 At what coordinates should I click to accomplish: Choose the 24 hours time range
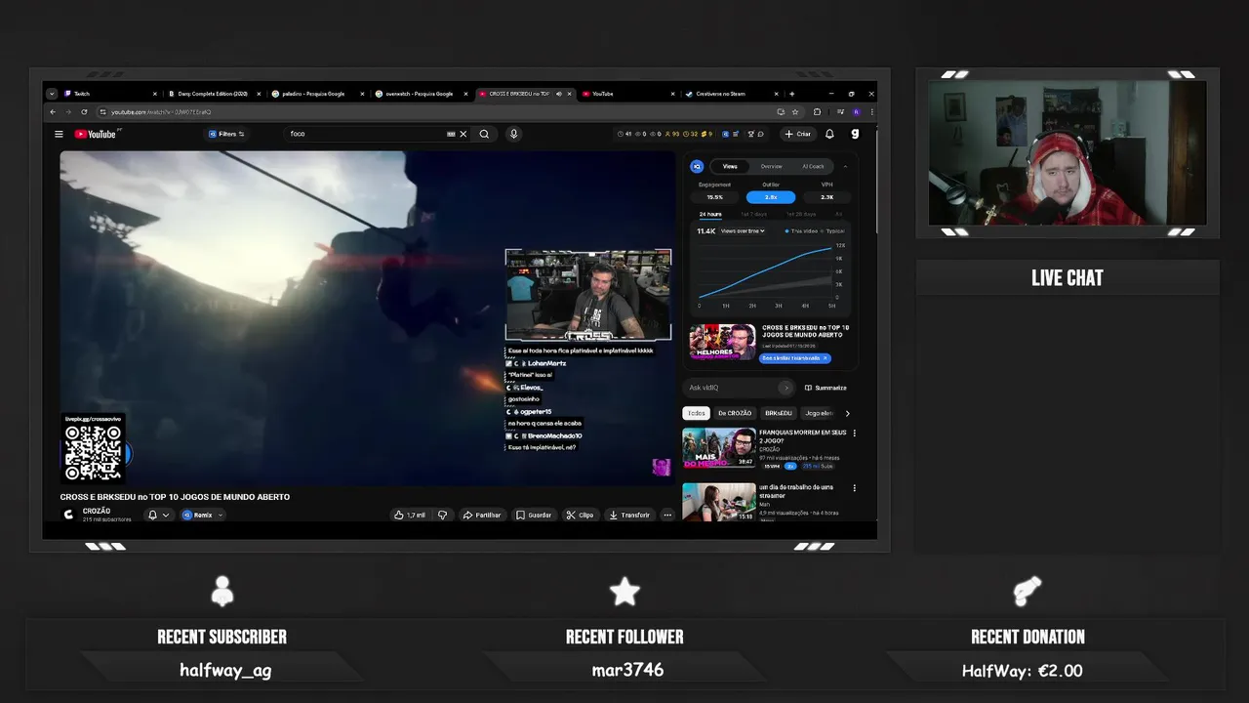(710, 214)
